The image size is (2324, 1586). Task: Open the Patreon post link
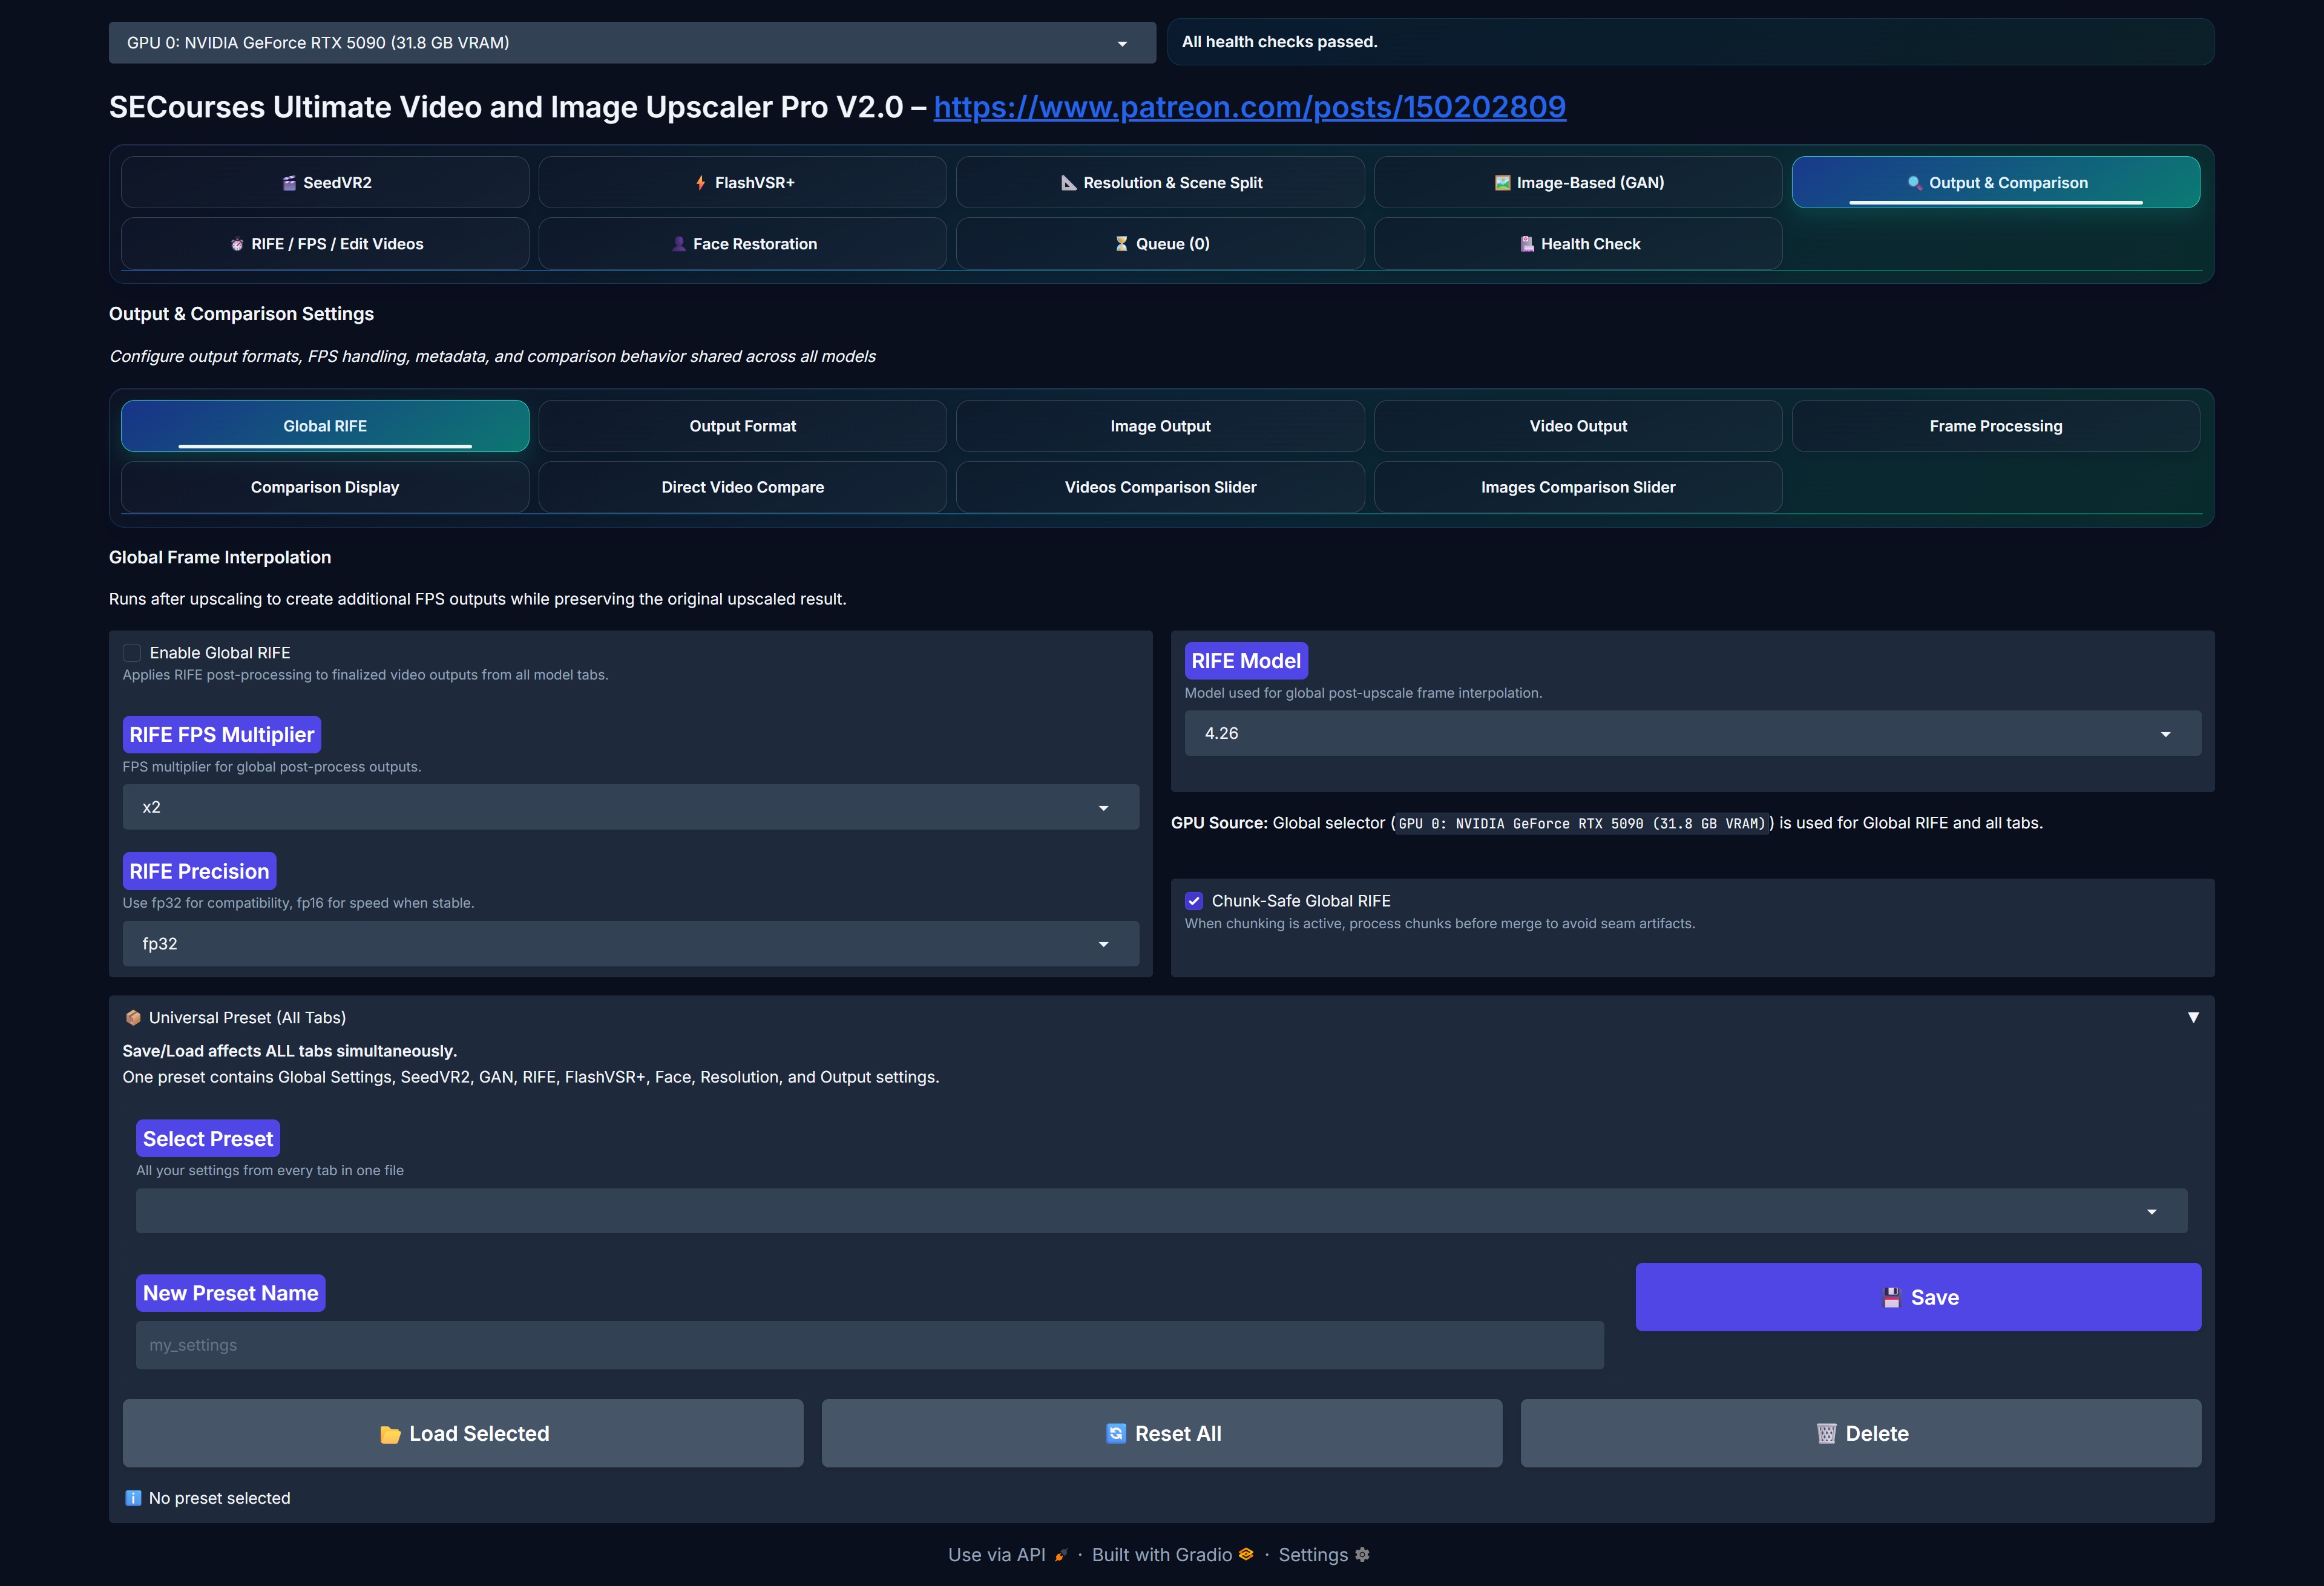pyautogui.click(x=1249, y=107)
